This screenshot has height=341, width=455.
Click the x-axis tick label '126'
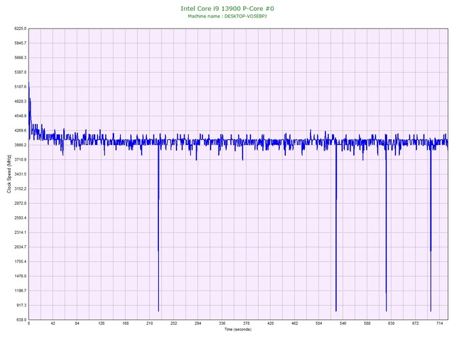click(x=101, y=323)
